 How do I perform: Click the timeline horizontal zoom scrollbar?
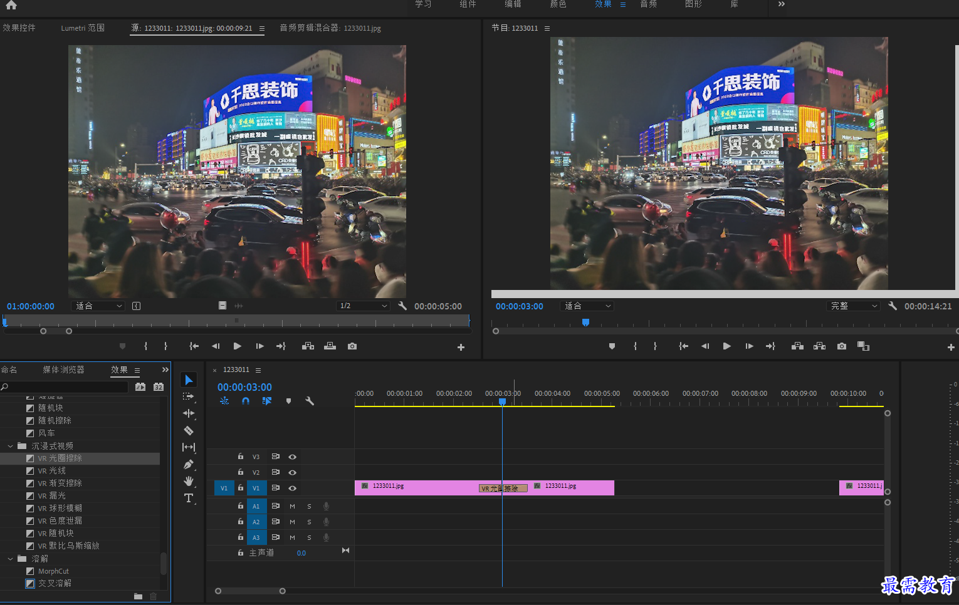250,591
